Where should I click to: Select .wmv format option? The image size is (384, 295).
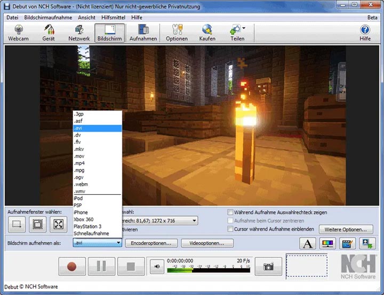pos(98,191)
